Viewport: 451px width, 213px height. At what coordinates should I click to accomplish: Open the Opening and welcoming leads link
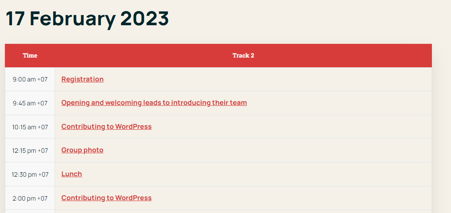(154, 103)
